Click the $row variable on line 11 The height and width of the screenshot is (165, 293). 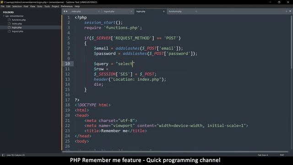[x=99, y=69]
